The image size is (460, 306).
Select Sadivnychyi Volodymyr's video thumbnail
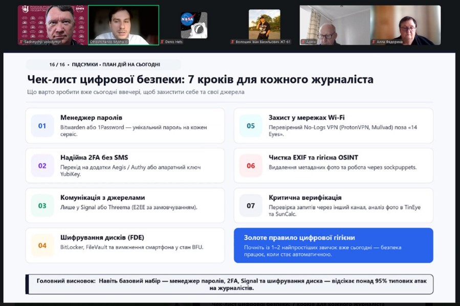[x=53, y=25]
